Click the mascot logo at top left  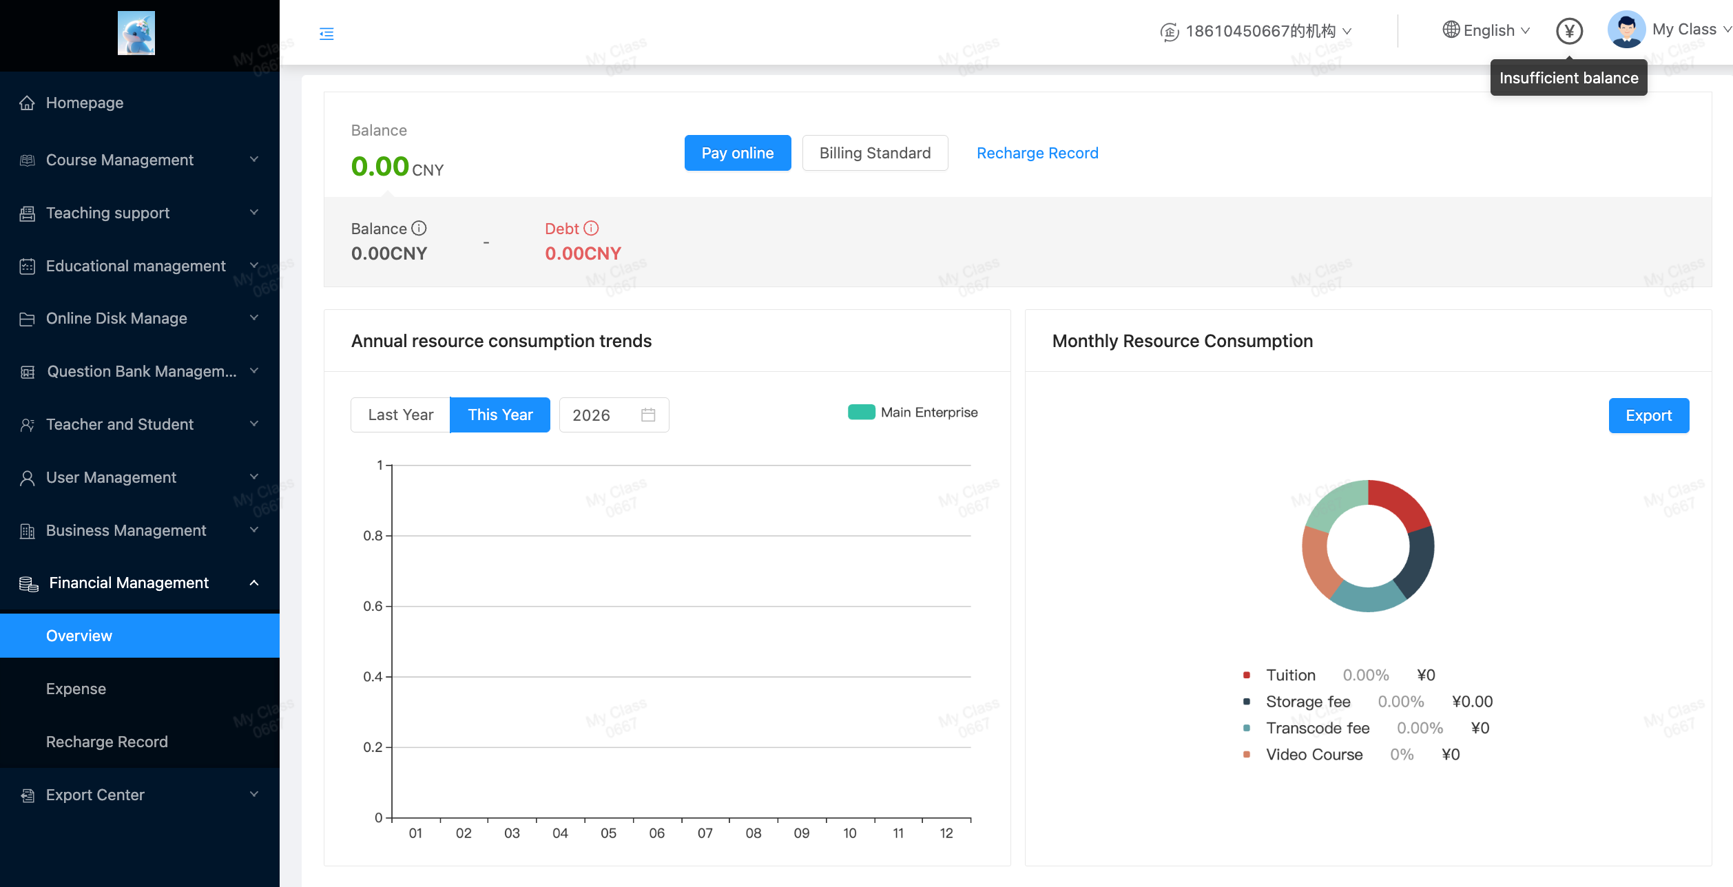[136, 33]
